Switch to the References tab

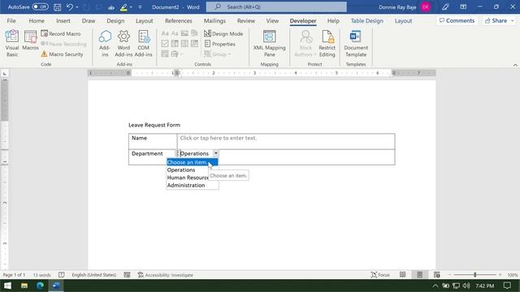(x=179, y=20)
